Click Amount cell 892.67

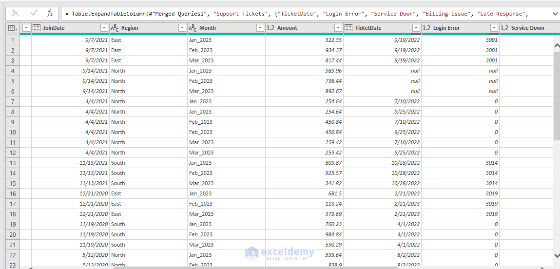point(304,91)
